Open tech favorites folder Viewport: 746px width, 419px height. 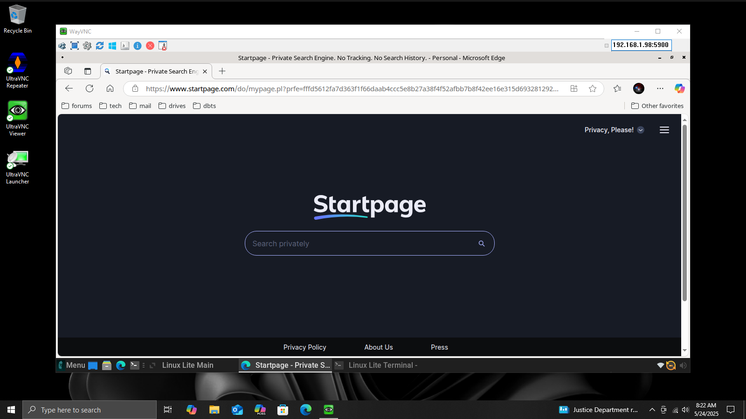[x=111, y=106]
